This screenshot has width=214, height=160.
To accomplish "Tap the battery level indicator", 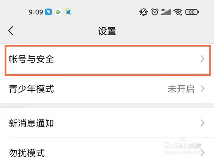I will click(x=192, y=12).
